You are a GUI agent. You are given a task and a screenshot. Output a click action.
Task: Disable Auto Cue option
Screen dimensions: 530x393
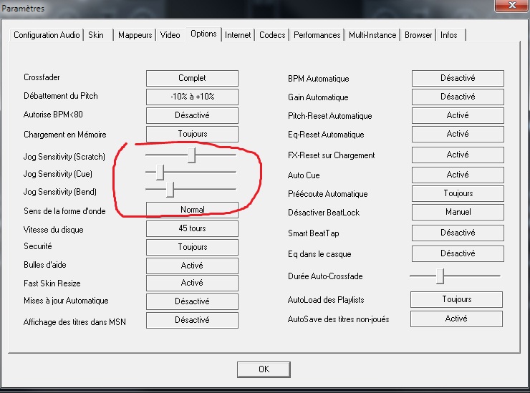coord(458,175)
